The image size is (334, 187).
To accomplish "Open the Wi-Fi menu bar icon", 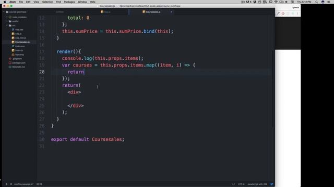I will 276,2.
